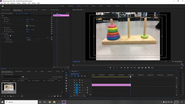Toggle the Position stopwatch animation
The height and width of the screenshot is (104, 185).
point(5,20)
